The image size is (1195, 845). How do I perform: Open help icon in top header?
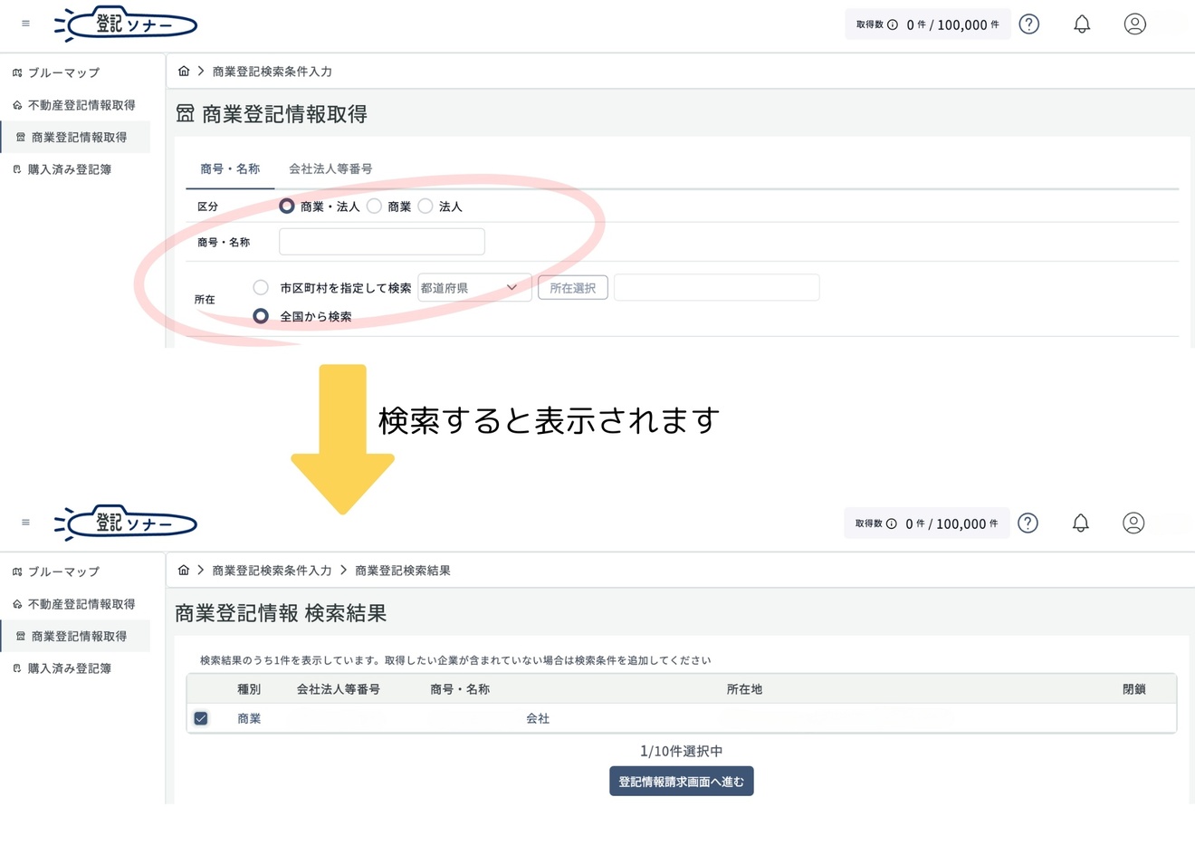pos(1028,24)
